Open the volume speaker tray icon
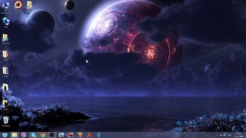The height and width of the screenshot is (138, 246). [x=224, y=135]
